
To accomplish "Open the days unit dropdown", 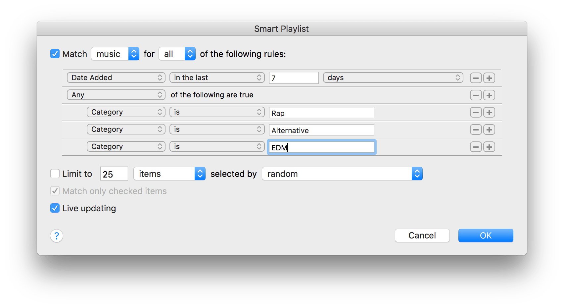I will click(393, 77).
